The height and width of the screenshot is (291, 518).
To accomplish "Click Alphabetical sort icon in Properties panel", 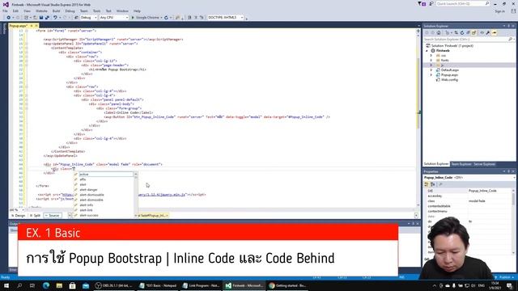I will [x=433, y=184].
